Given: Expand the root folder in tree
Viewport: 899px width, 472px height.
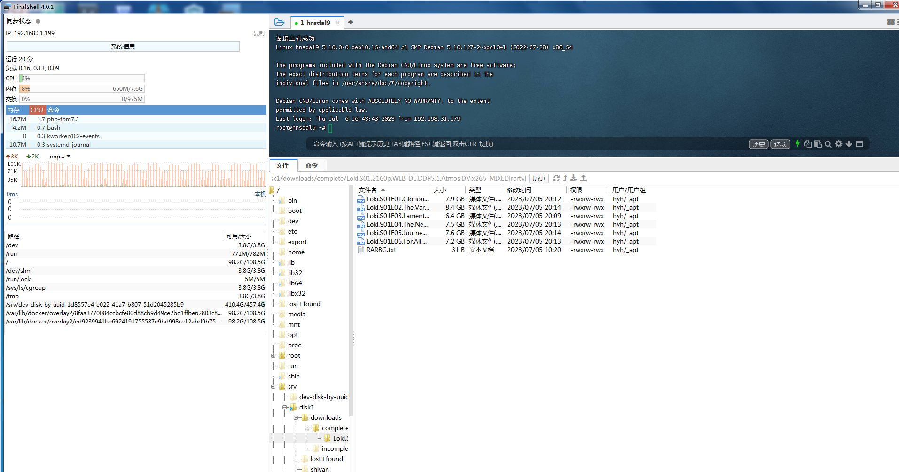Looking at the screenshot, I should pos(274,356).
